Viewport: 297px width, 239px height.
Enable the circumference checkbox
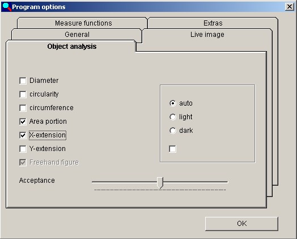tap(23, 108)
